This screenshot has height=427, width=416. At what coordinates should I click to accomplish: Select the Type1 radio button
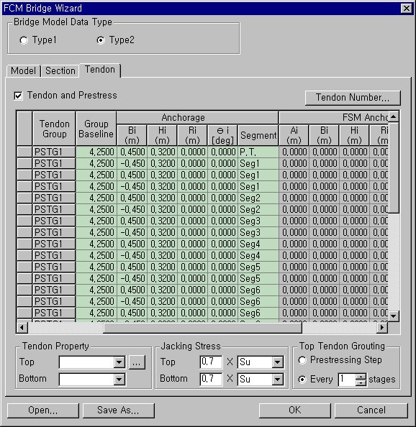click(24, 40)
